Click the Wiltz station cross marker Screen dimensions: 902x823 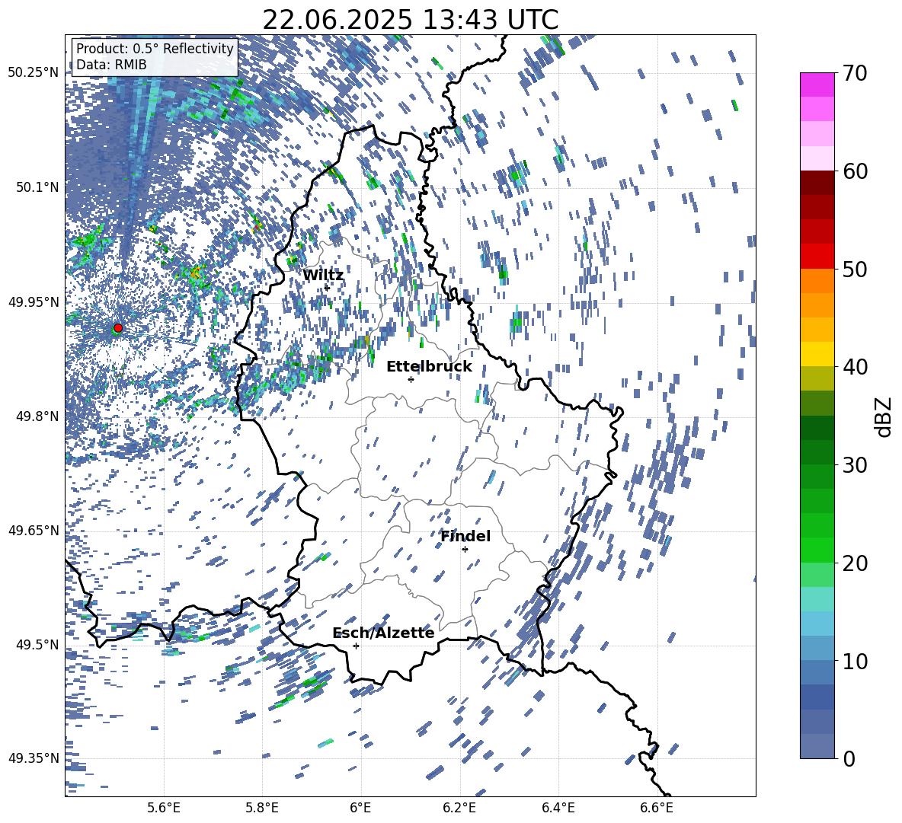point(327,288)
